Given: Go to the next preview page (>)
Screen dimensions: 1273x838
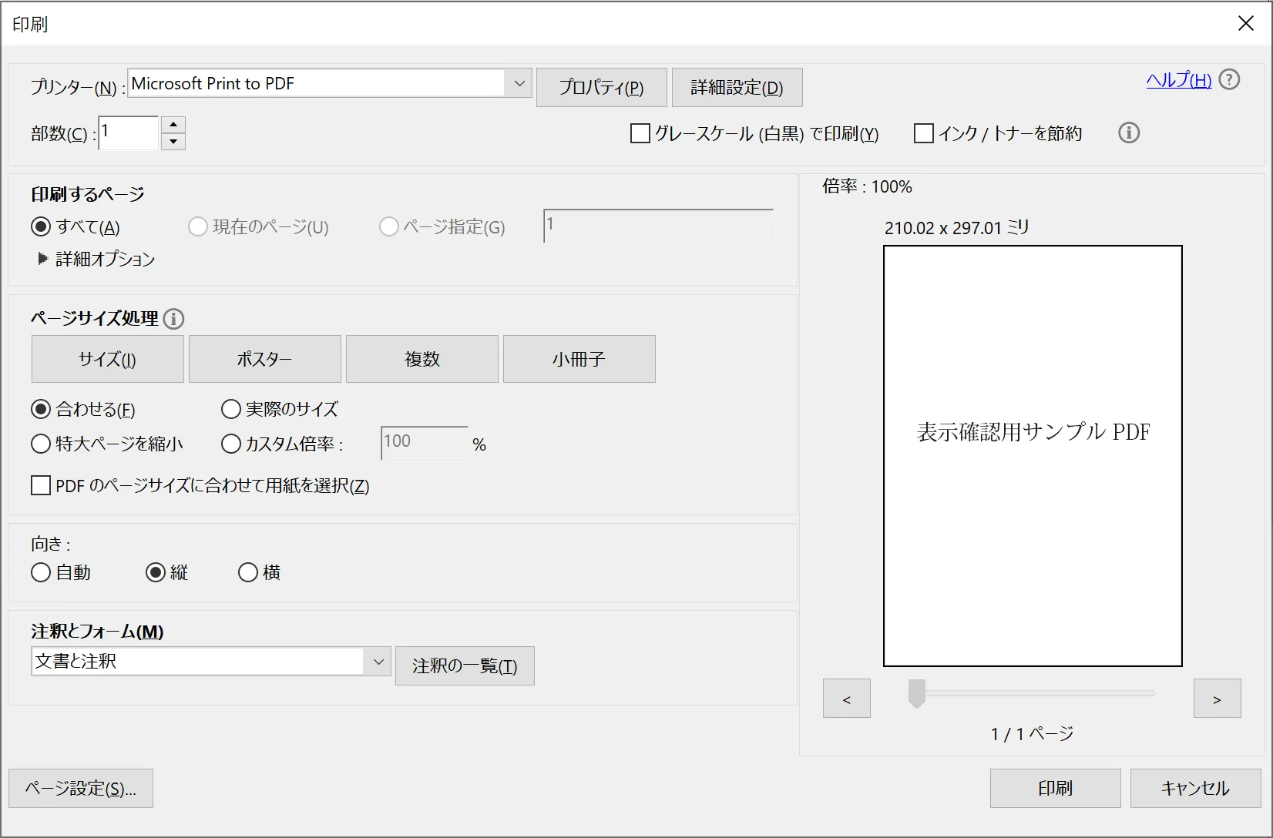Looking at the screenshot, I should (1218, 699).
